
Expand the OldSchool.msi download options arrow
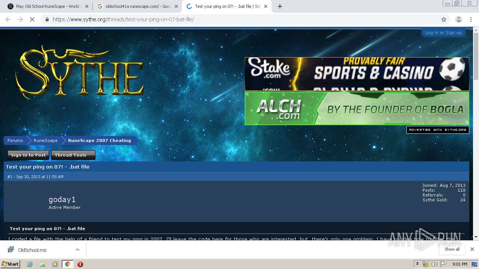tap(77, 250)
